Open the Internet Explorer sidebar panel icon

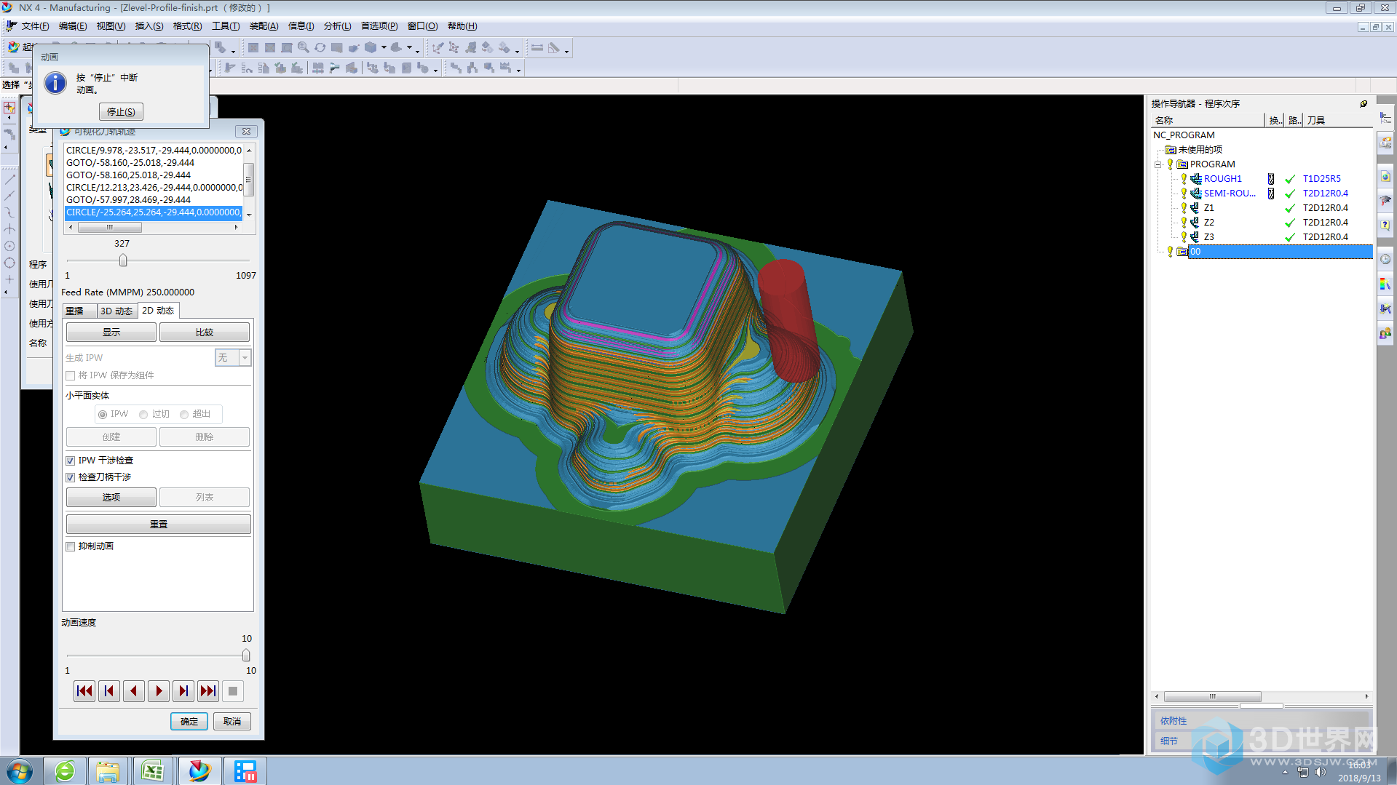[x=1385, y=177]
